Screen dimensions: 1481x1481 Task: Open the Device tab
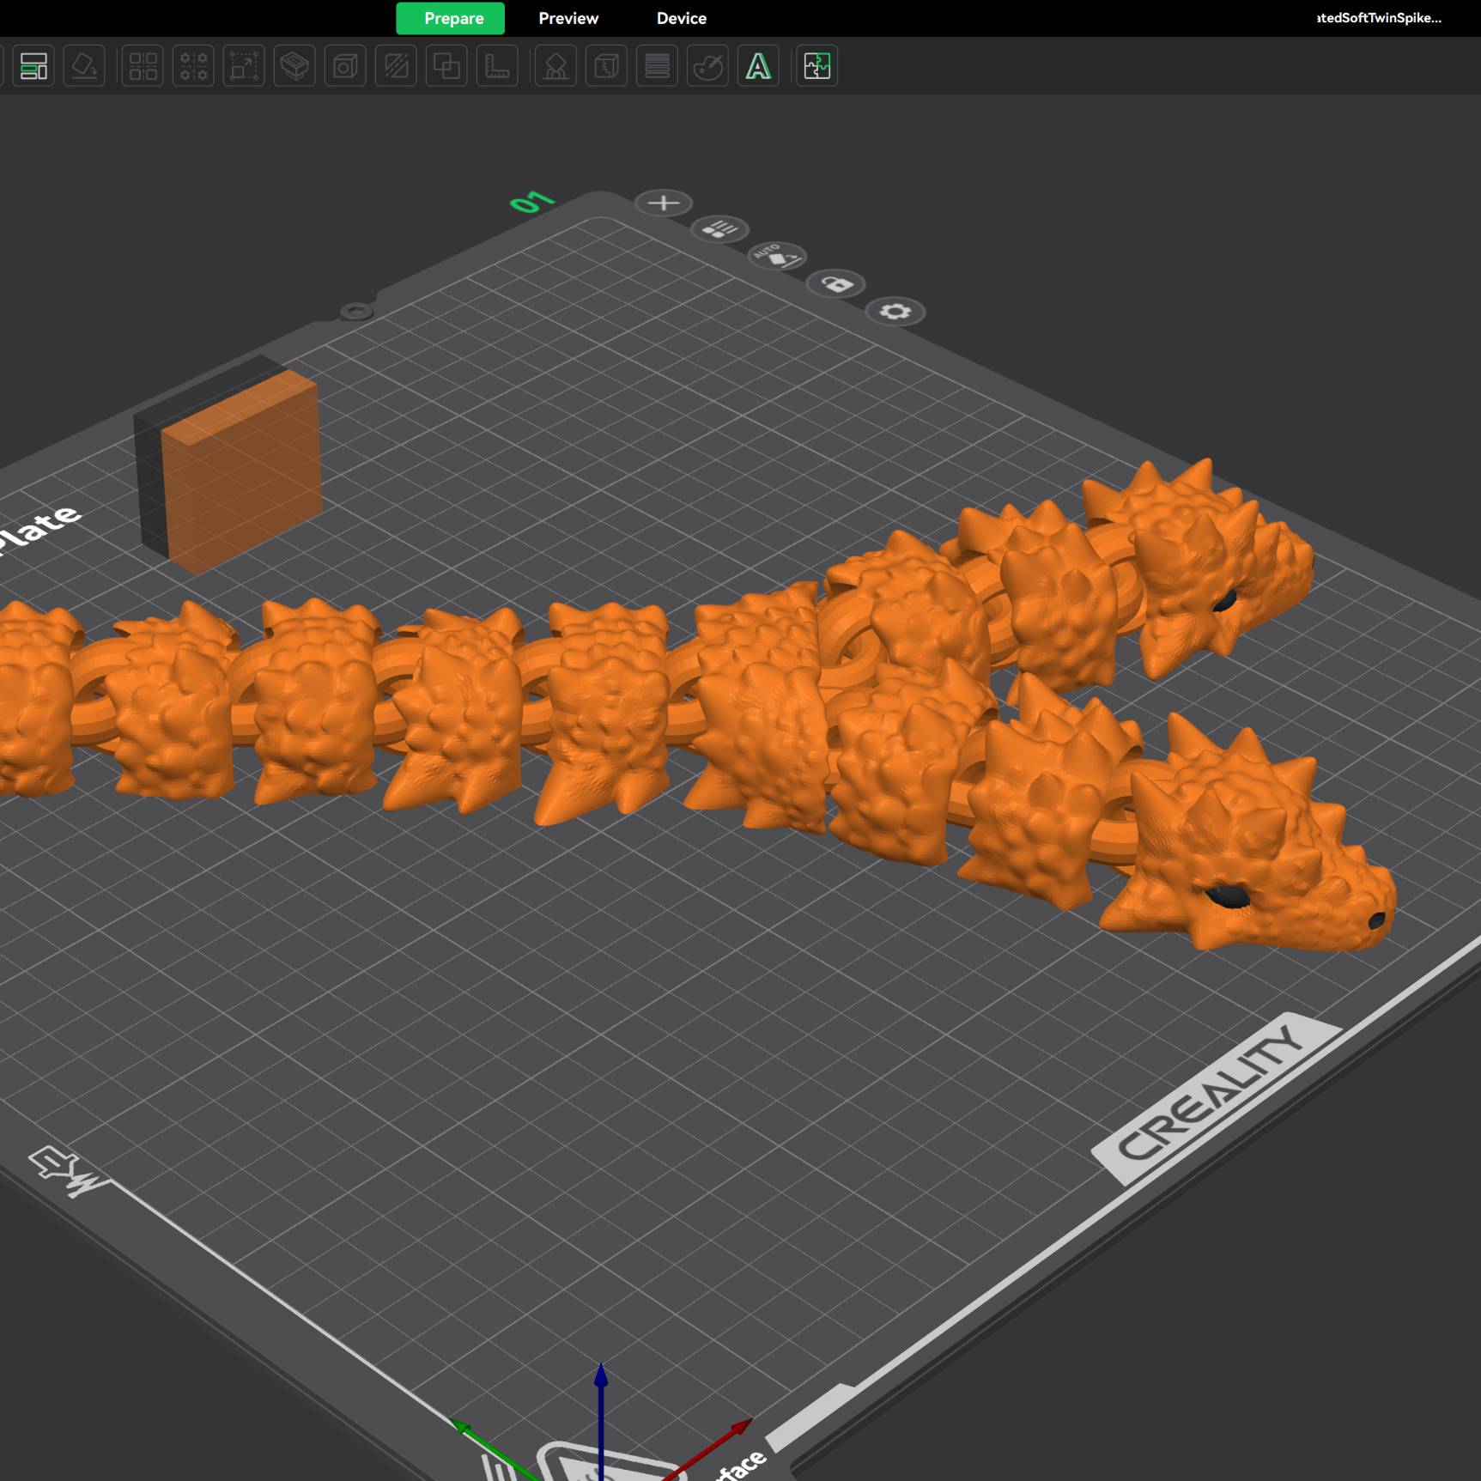[681, 18]
